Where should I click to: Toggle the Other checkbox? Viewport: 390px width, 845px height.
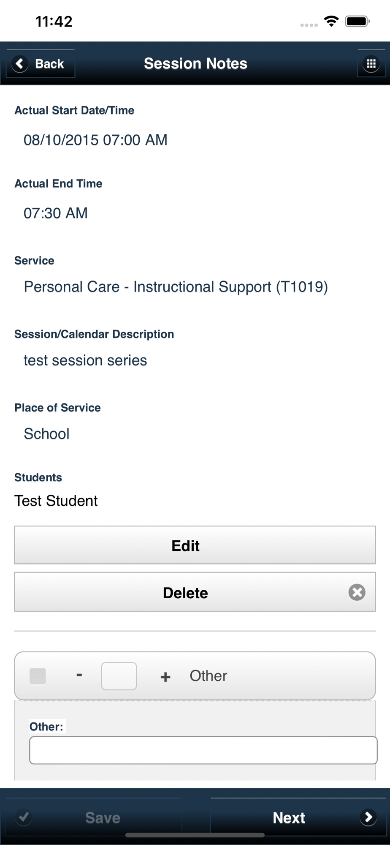(38, 676)
